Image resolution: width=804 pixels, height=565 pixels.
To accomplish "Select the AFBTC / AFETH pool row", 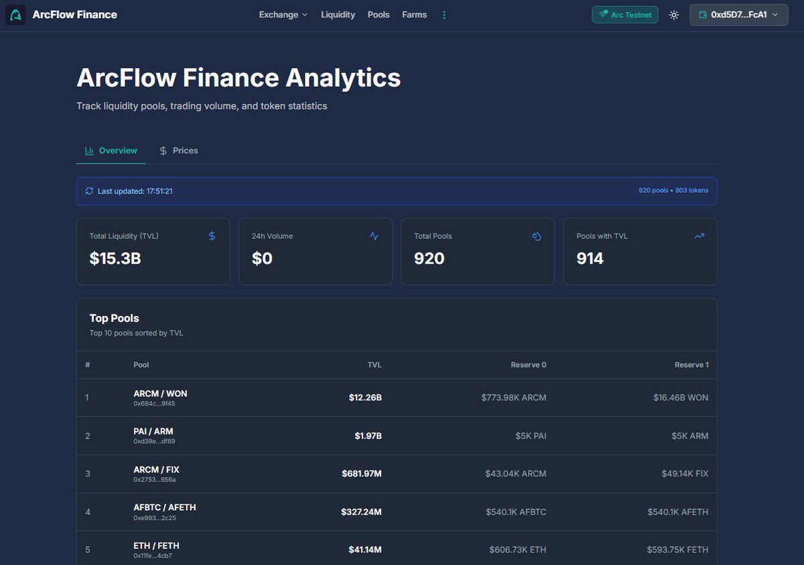I will (x=397, y=512).
